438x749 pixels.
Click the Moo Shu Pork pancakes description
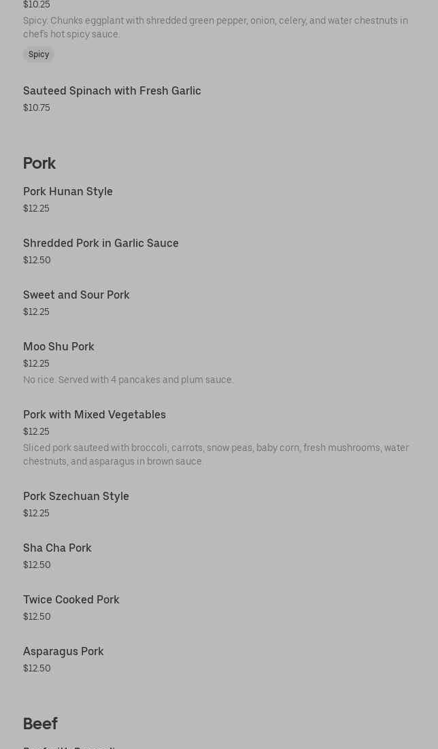129,380
